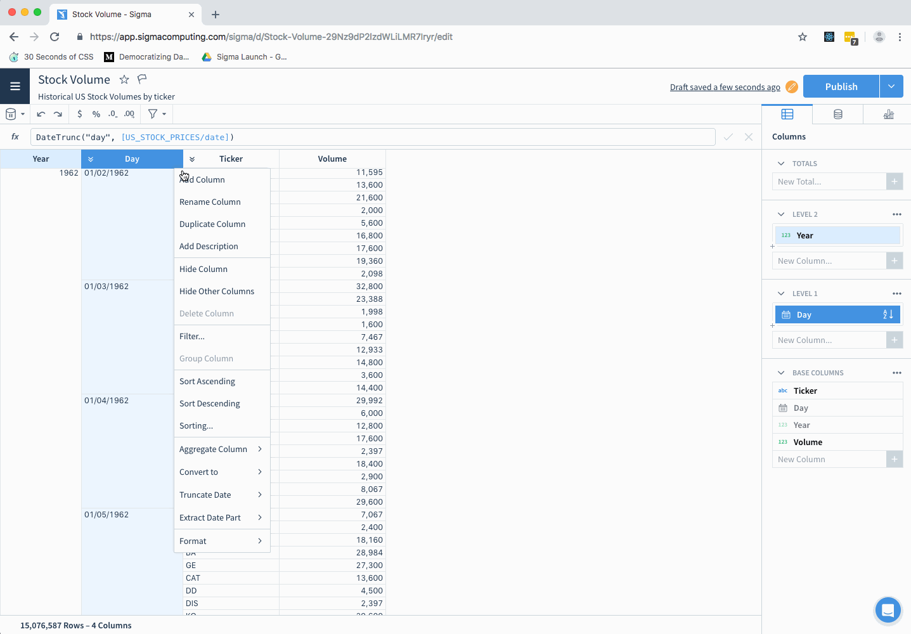Open a new browser tab
The image size is (911, 634).
pos(216,14)
